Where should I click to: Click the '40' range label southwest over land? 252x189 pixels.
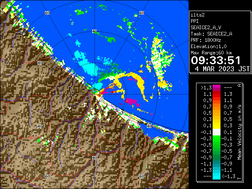(40, 126)
